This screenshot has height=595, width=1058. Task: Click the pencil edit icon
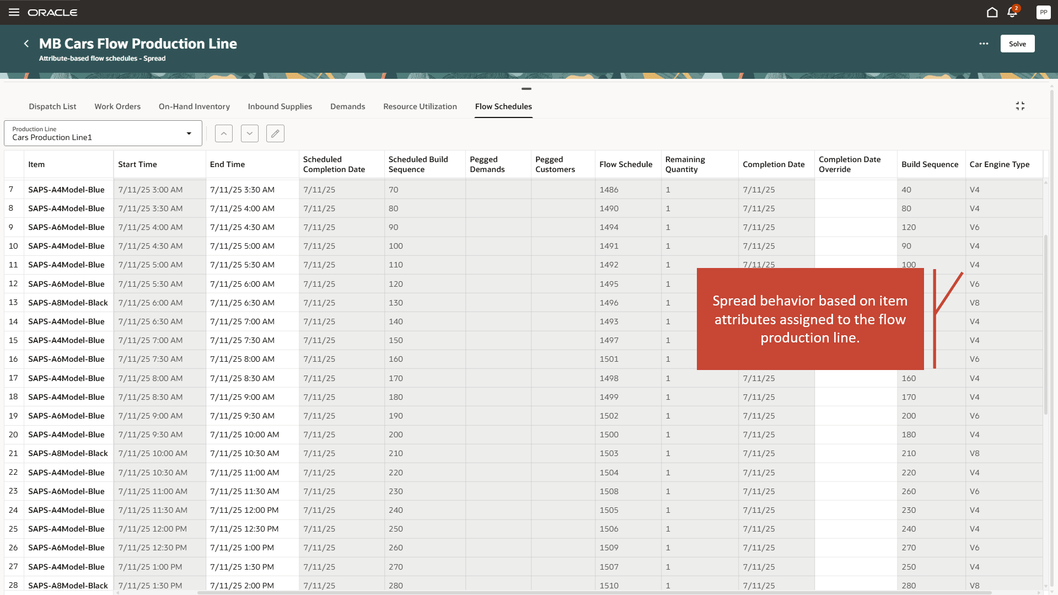click(275, 133)
